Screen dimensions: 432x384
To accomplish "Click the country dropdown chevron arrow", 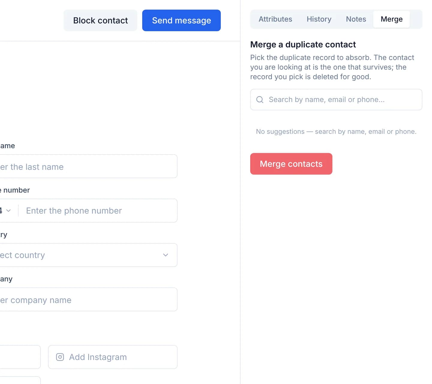I will click(166, 255).
